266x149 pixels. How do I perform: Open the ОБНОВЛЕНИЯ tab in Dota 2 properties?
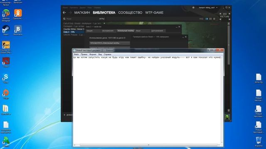coord(109,31)
